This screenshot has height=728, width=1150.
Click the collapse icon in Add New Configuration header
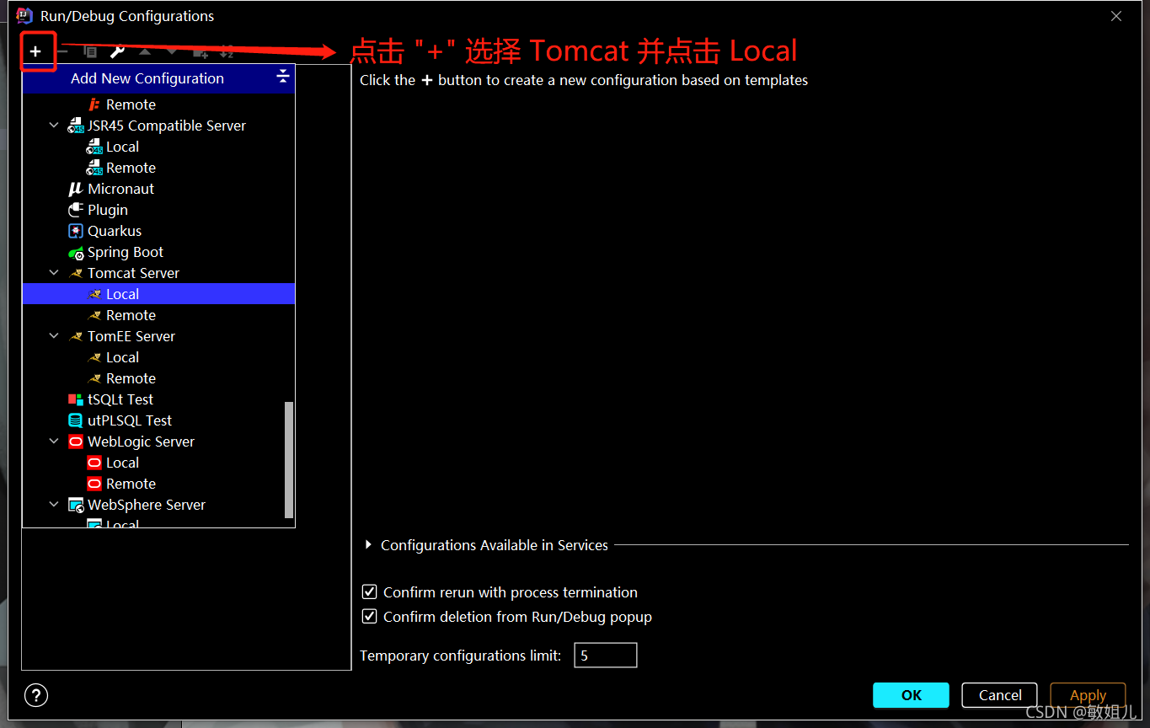pyautogui.click(x=283, y=77)
